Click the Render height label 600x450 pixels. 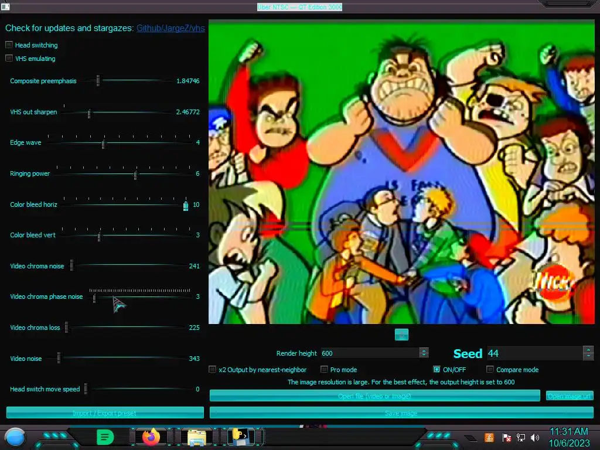(296, 353)
